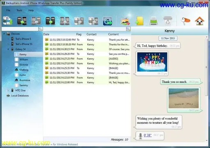This screenshot has height=148, width=210.
Task: Select message row dated 11/11/2013 6:25:30 PM
Action: click(x=87, y=73)
